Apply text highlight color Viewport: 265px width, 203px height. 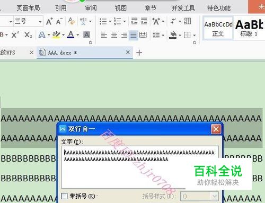pos(56,34)
